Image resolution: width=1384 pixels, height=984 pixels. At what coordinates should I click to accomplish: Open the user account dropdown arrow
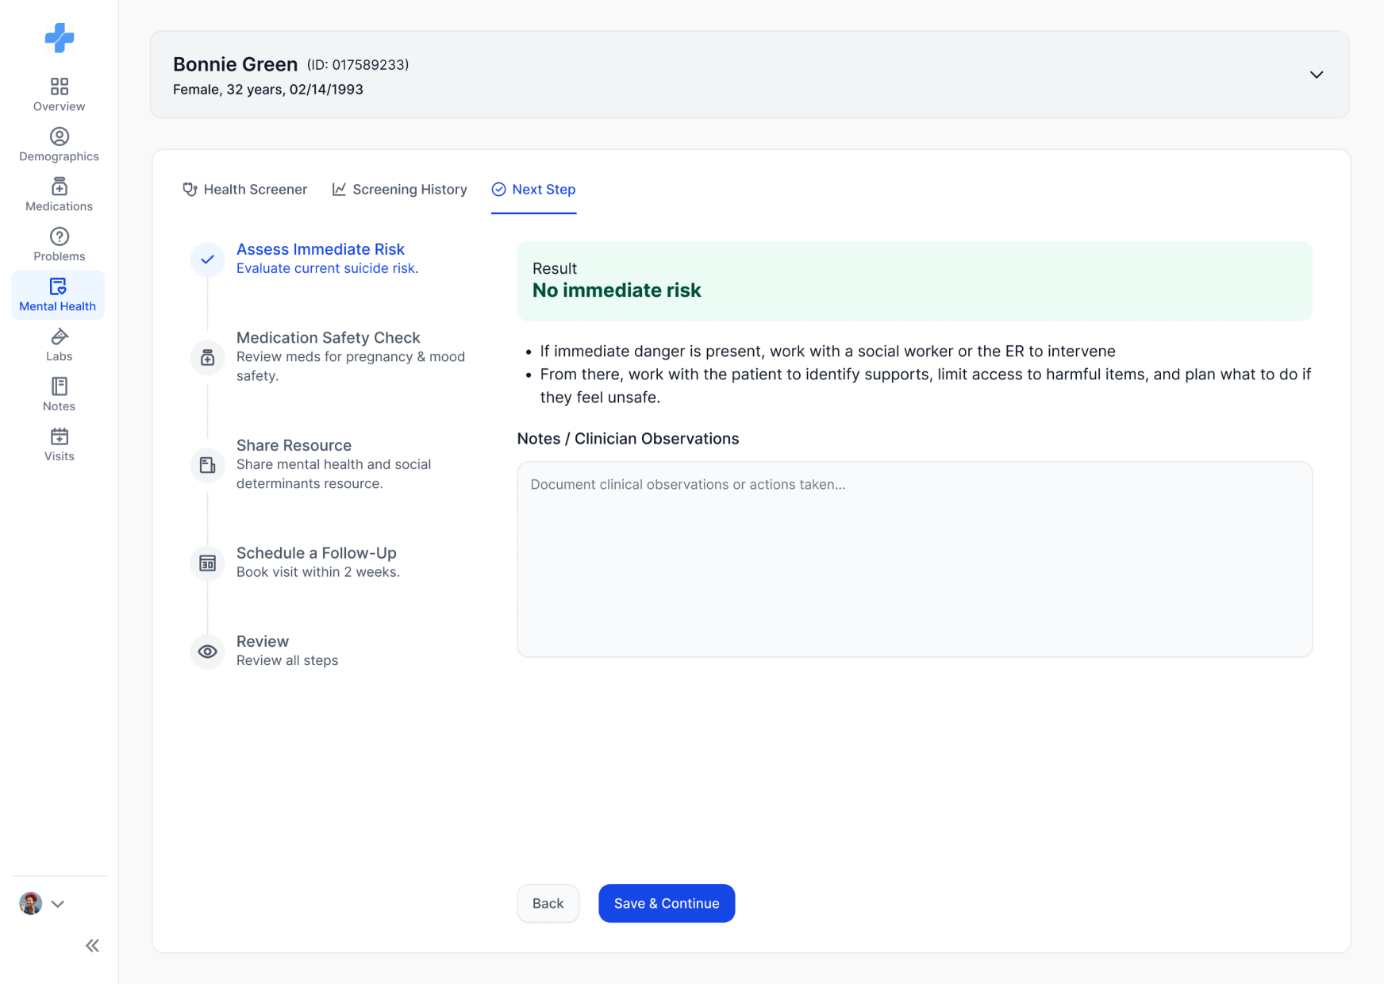point(58,904)
